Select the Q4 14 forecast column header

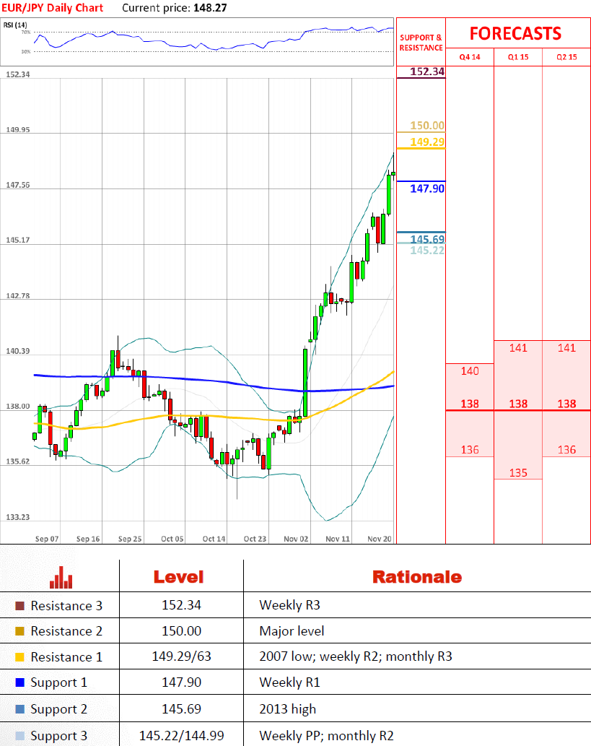[x=470, y=57]
